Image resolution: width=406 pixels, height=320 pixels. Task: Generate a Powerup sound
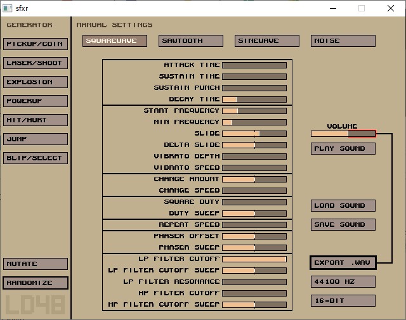[36, 101]
